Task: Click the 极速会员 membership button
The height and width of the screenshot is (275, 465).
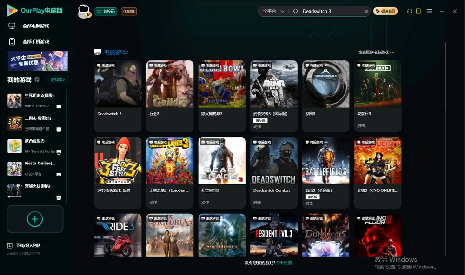Action: (385, 11)
